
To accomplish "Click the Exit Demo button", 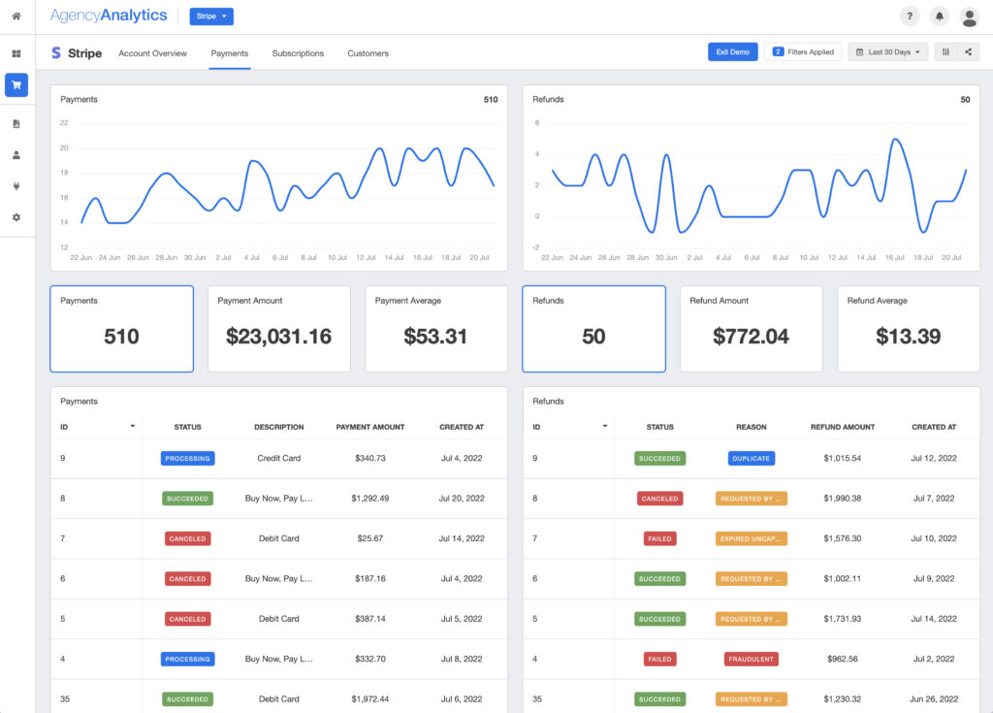I will (733, 52).
